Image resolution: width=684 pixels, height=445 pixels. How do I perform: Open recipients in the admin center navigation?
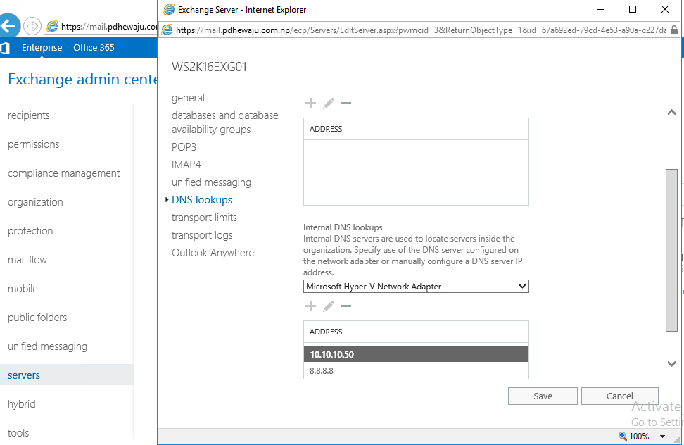(x=29, y=115)
